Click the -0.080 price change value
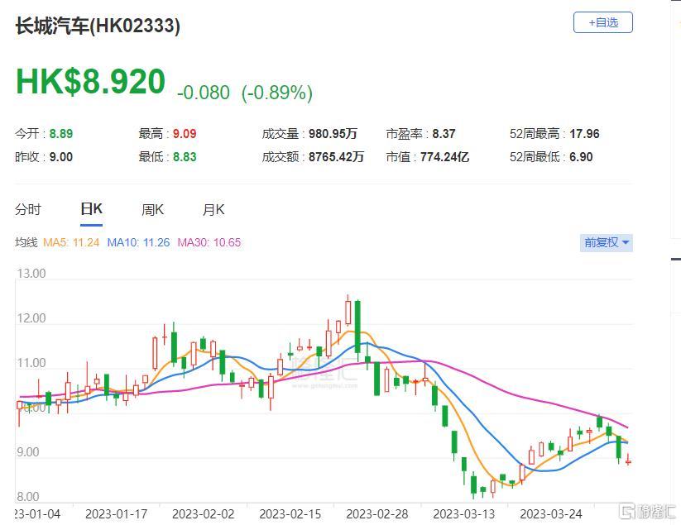 tap(204, 93)
